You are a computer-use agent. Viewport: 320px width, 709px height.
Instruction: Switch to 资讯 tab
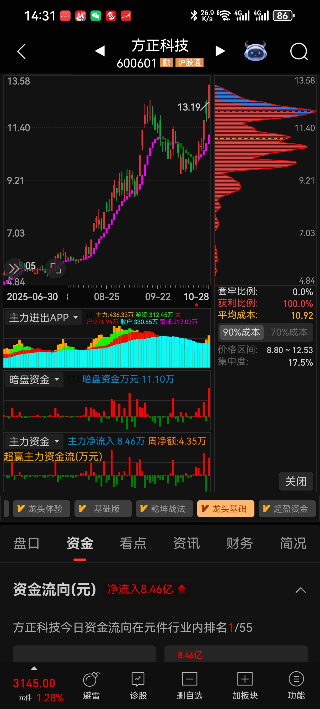click(x=186, y=544)
